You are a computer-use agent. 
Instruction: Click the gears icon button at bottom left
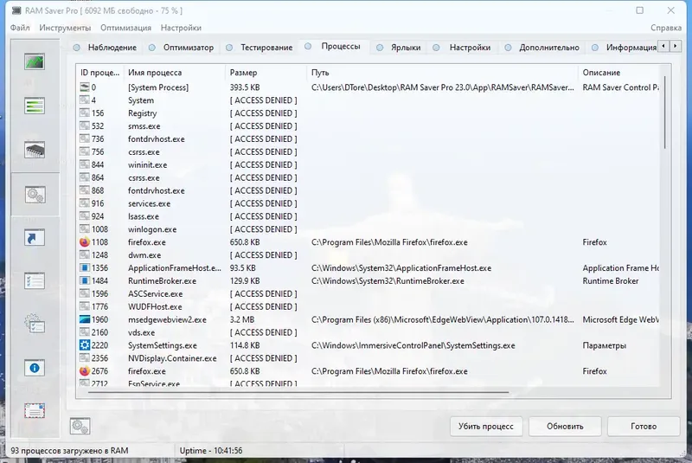click(80, 426)
